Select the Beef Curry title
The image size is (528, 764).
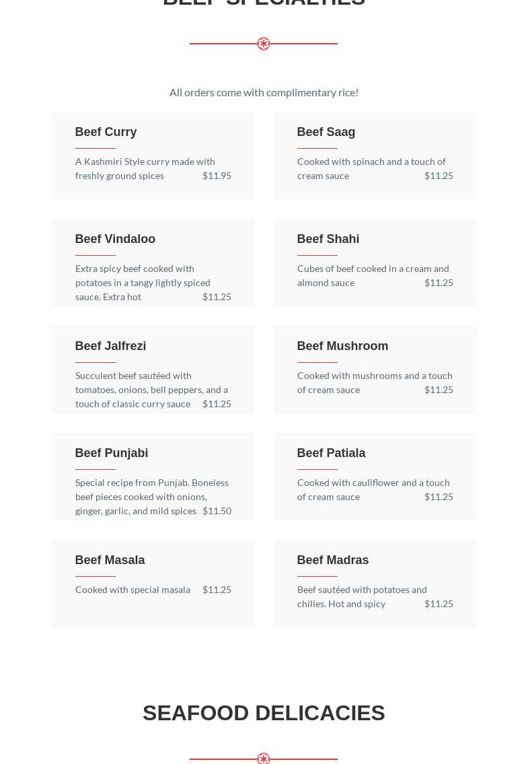[x=106, y=132]
